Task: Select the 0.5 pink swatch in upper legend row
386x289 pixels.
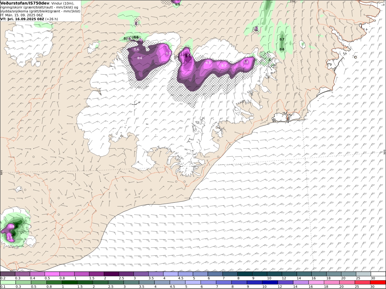Action: pos(52,274)
